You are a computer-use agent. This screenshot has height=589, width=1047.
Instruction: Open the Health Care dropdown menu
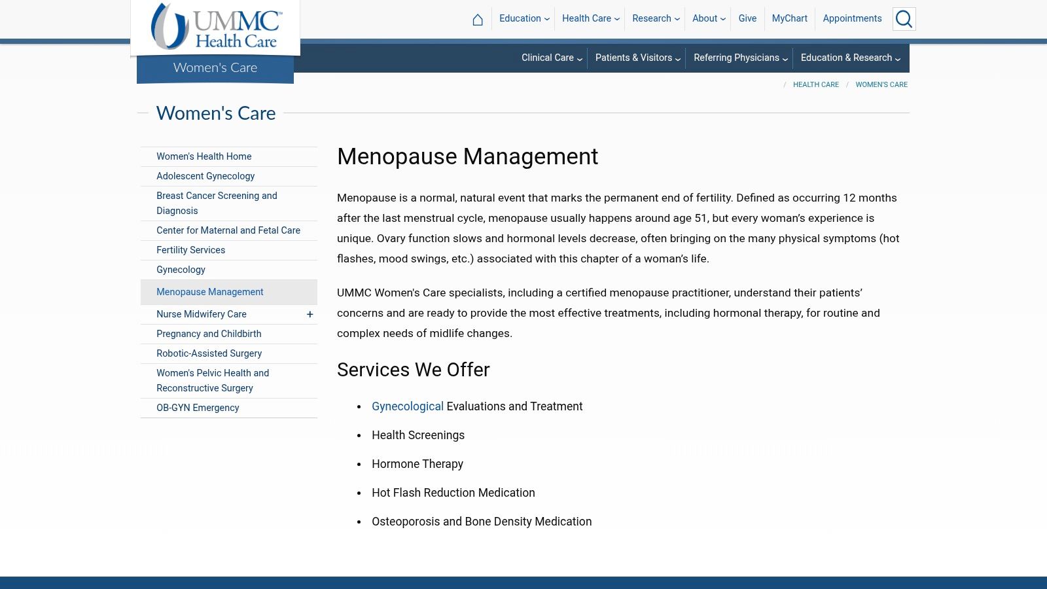(590, 18)
